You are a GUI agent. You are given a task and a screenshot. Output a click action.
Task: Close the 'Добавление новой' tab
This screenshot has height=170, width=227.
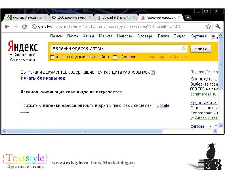coord(90,18)
